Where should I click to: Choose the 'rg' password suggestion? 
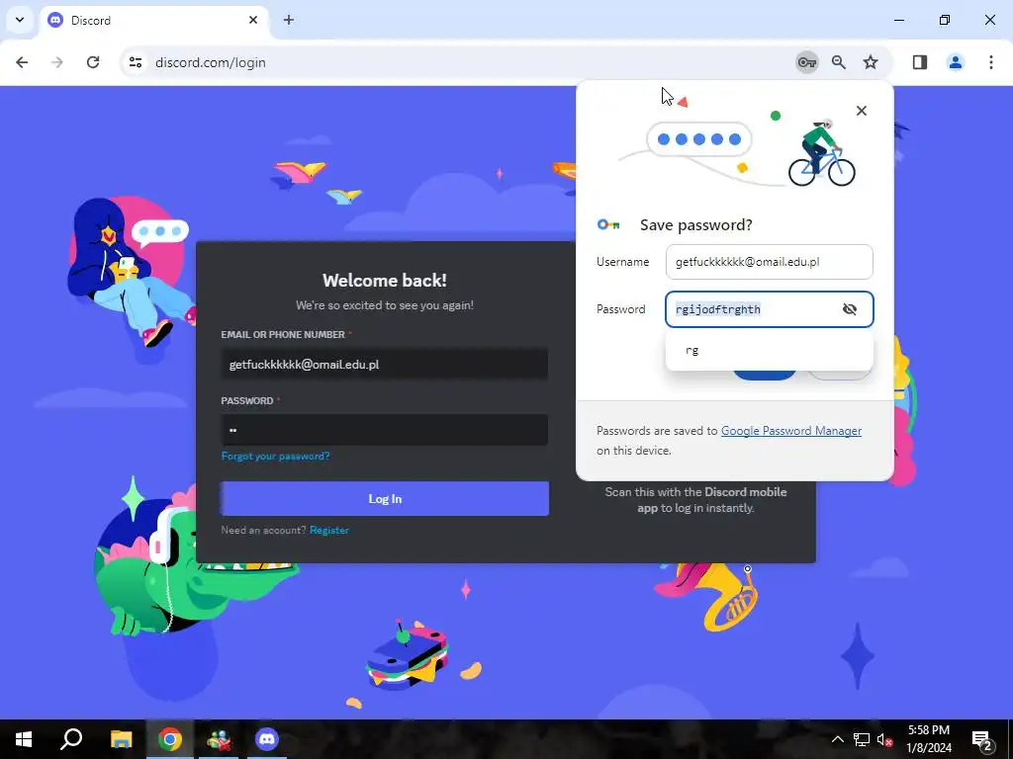click(769, 351)
